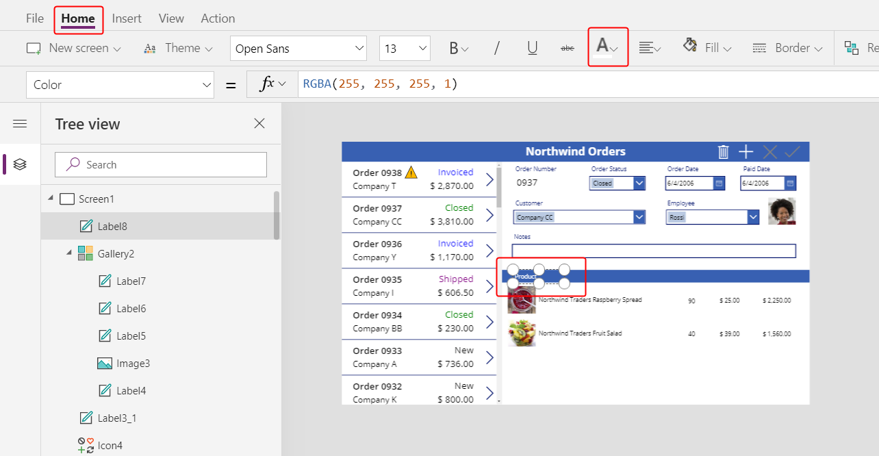Open Order 0933 with its chevron arrow
The width and height of the screenshot is (879, 456).
pos(489,357)
